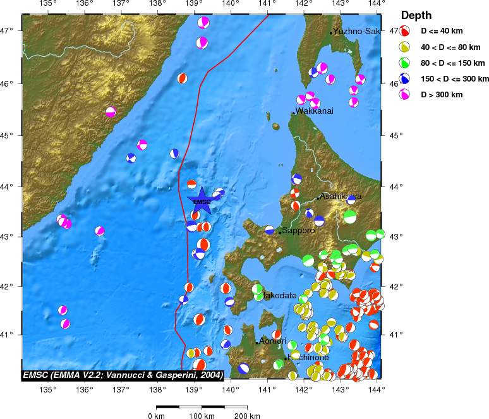Screen dimensions: 489x419
Task: Click the 'D > 300 km' legend label
Action: (x=442, y=95)
